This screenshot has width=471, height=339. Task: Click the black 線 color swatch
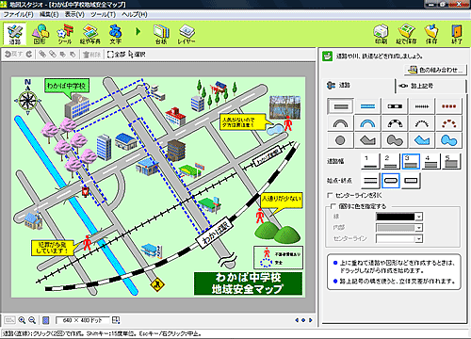coord(396,217)
